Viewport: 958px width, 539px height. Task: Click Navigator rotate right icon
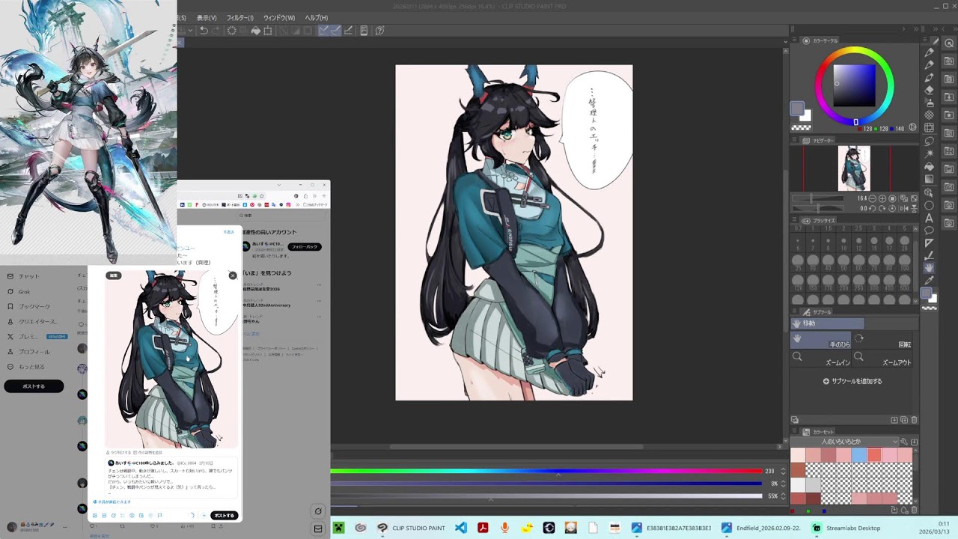(882, 209)
